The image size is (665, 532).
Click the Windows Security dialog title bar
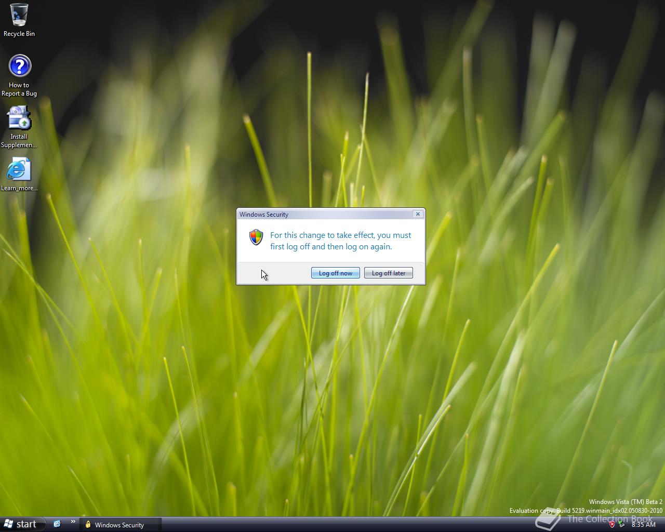pos(325,214)
